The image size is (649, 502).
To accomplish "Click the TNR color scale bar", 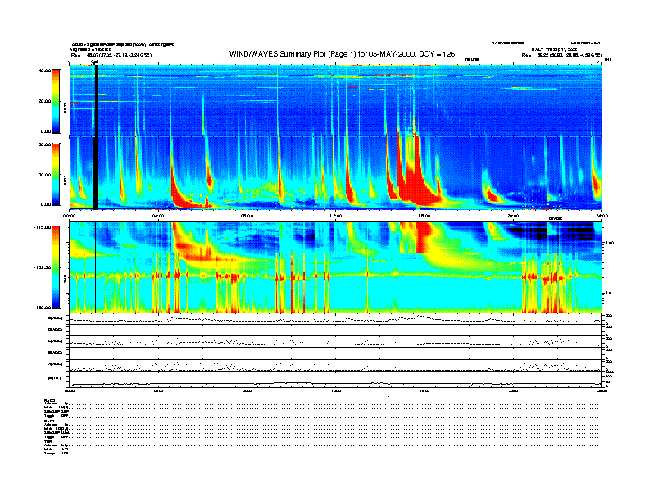I will tap(57, 267).
